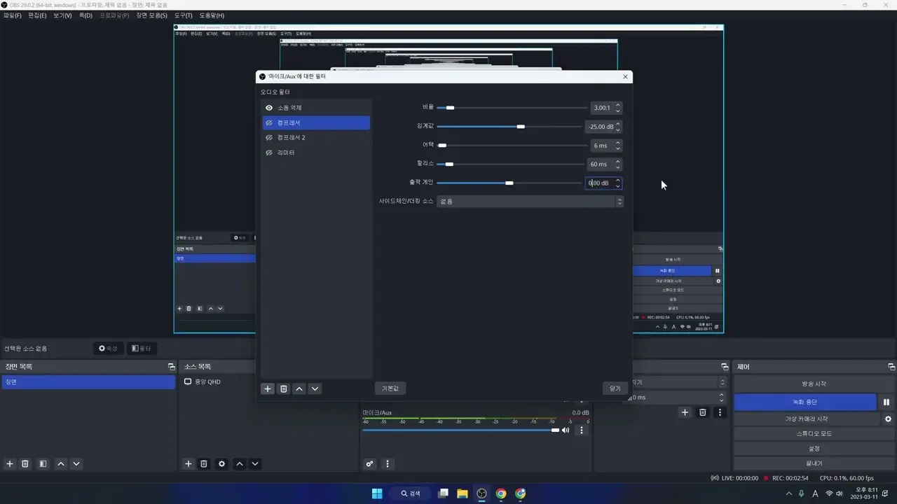Open advanced audio properties gears icon
This screenshot has height=504, width=897.
pyautogui.click(x=370, y=464)
